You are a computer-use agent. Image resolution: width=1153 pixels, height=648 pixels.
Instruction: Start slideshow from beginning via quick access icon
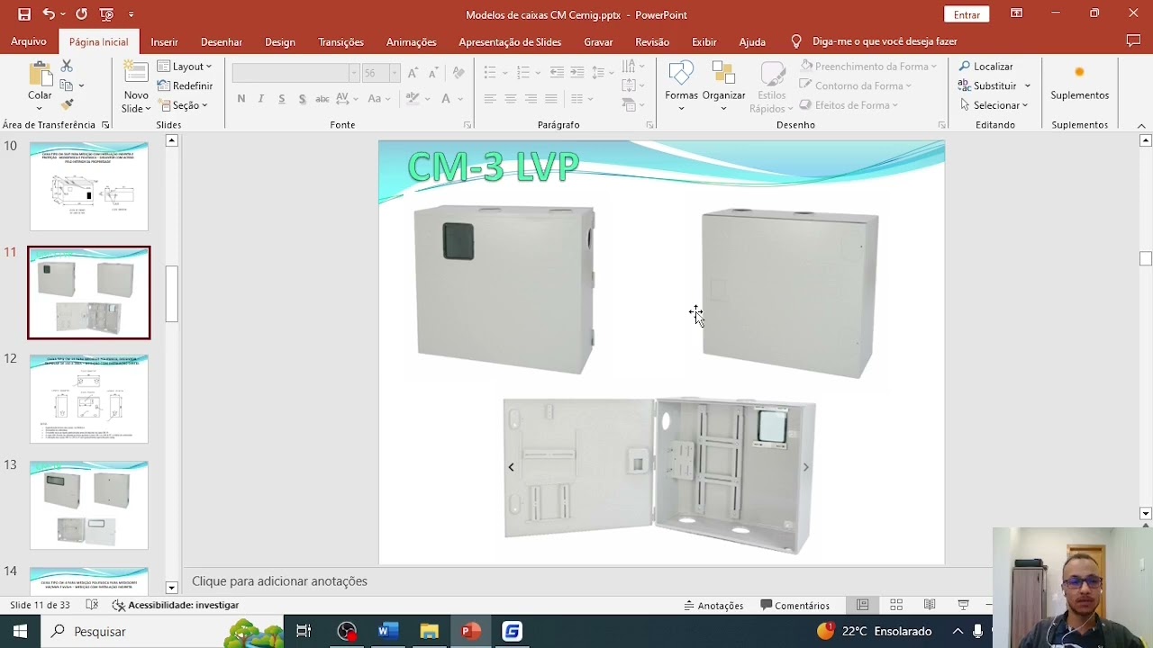[x=107, y=14]
